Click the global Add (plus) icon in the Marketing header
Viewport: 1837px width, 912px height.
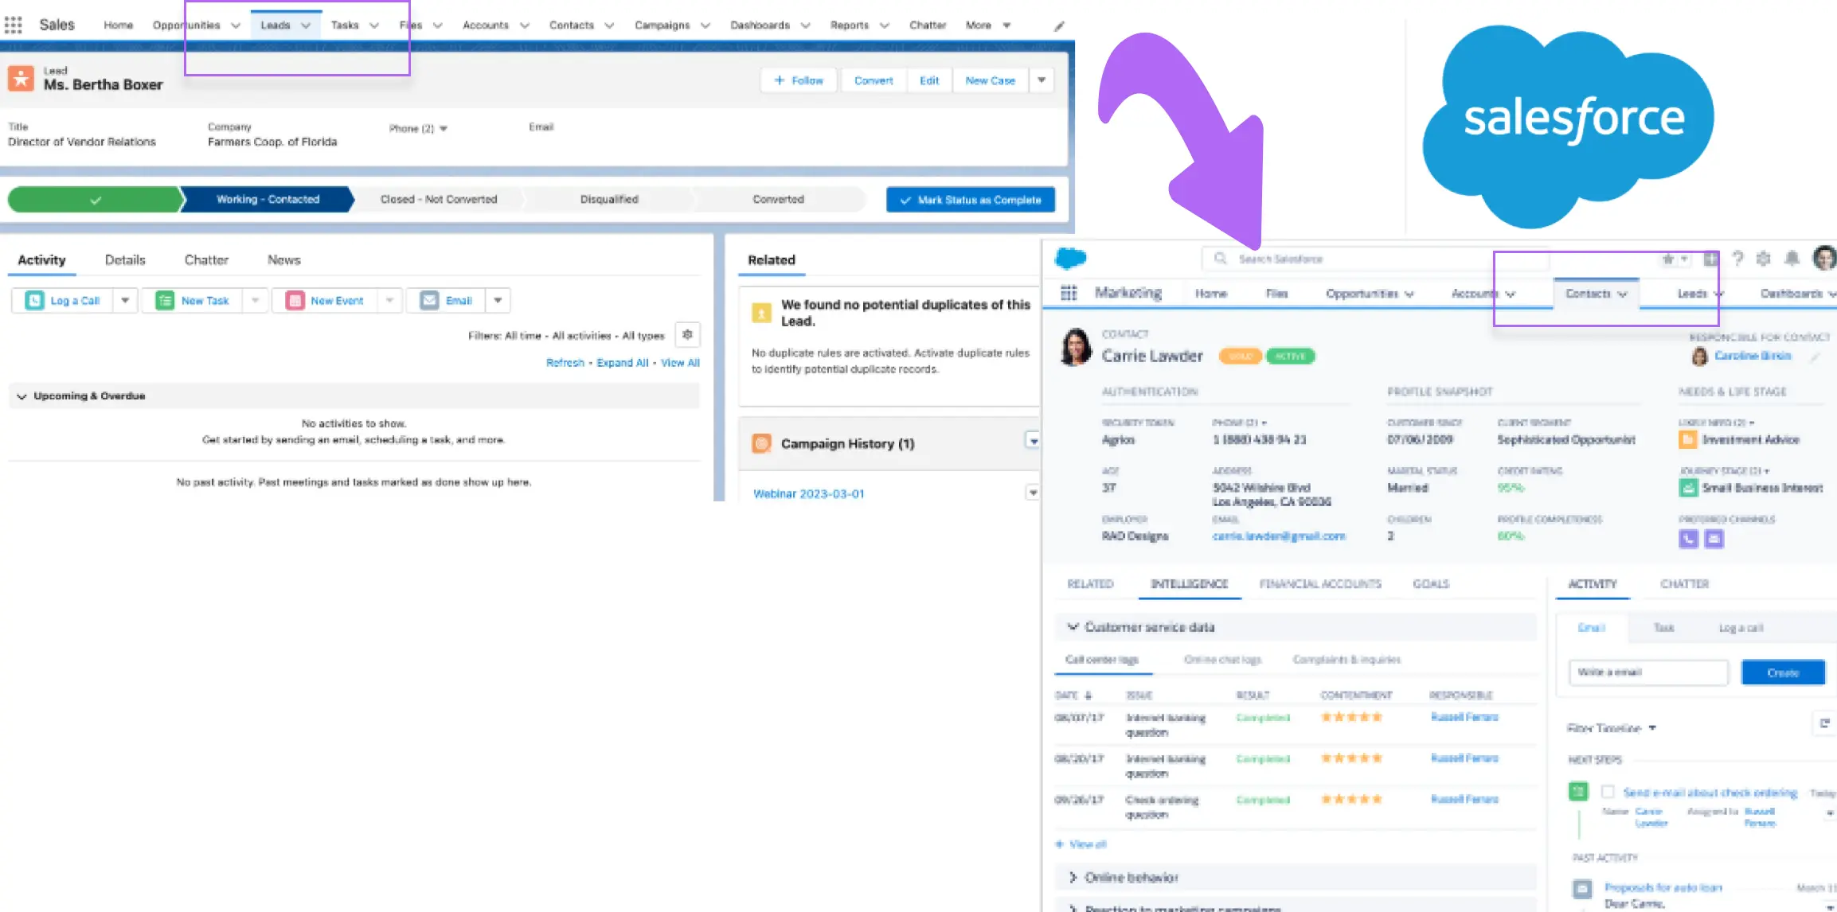point(1710,259)
